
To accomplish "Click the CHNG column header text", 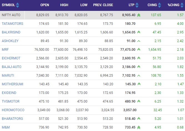I will pos(152,5).
